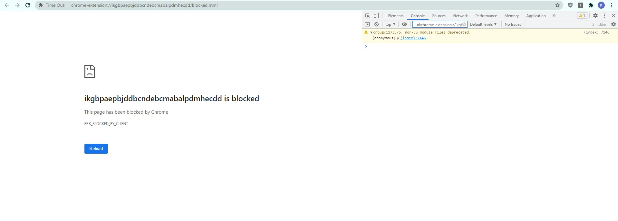
Task: Toggle the device toolbar in DevTools
Action: pos(376,15)
